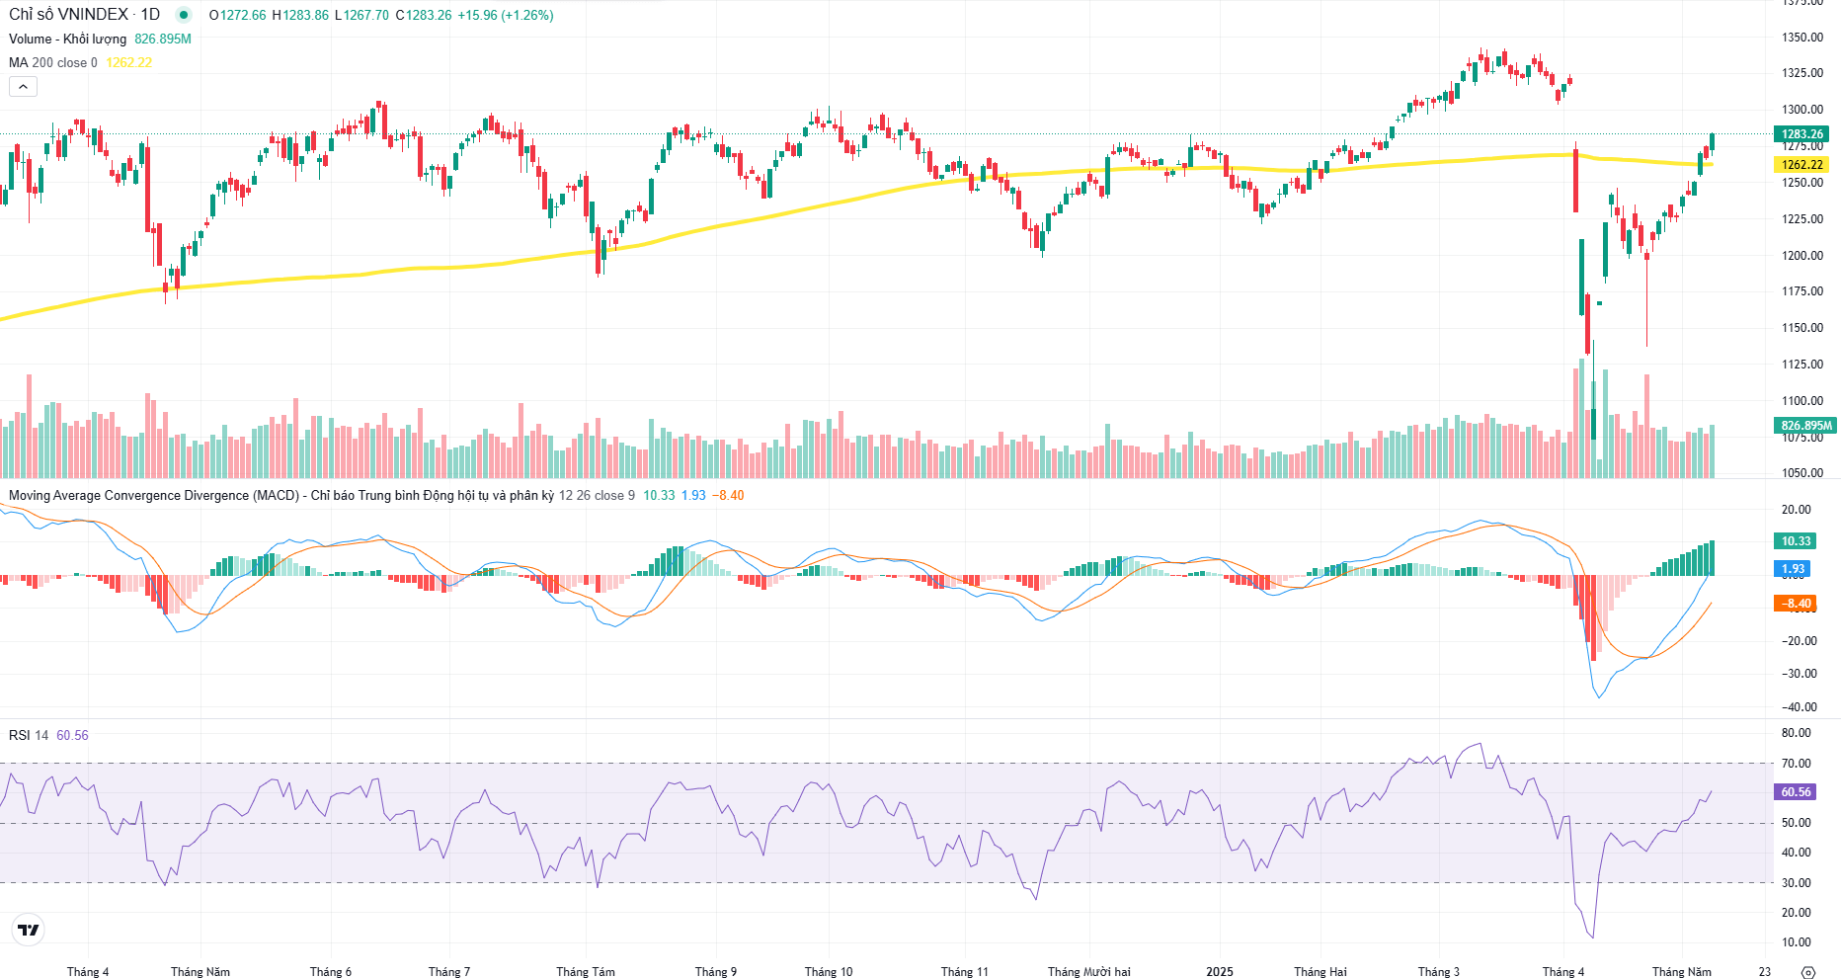Click the blue 1.93 MACD axis tag
Viewport: 1841px width, 979px height.
(x=1793, y=569)
